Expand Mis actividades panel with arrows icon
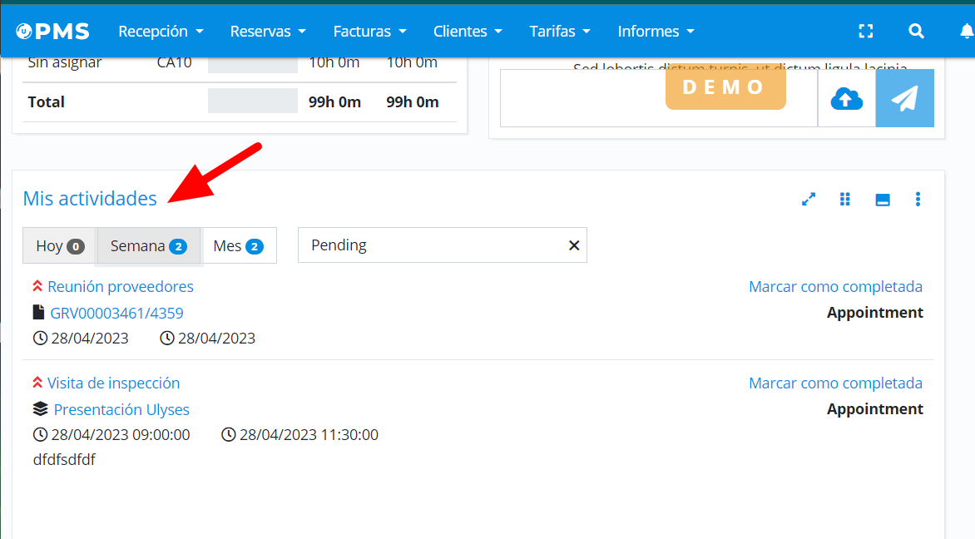This screenshot has height=539, width=975. [x=808, y=200]
